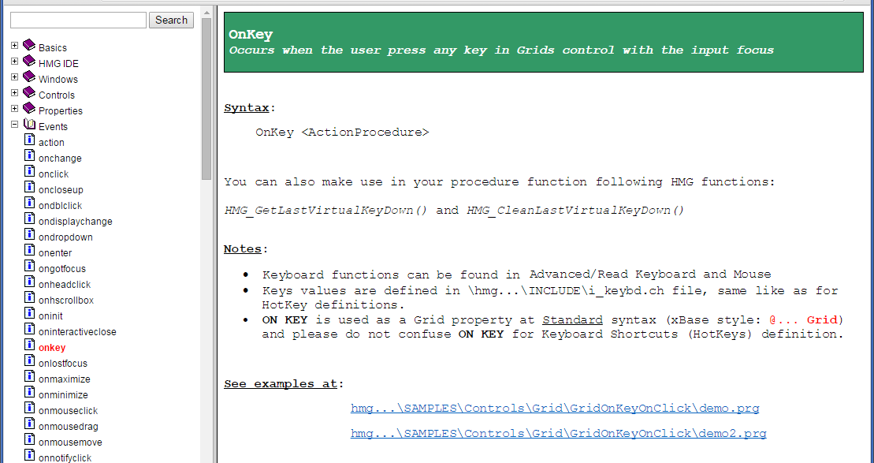Click the page icon beside ongotfocus

29,267
